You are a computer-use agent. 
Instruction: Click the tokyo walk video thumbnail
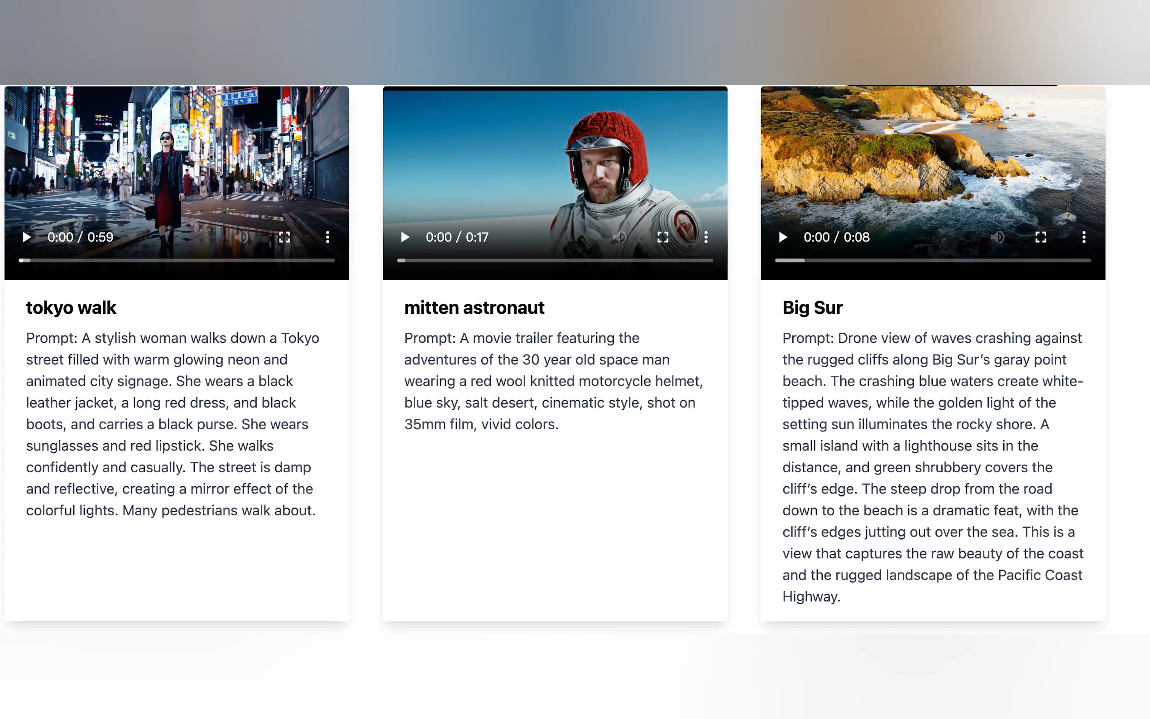pos(177,157)
